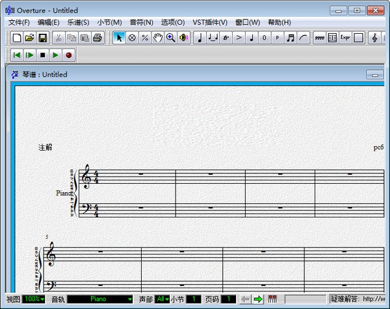This screenshot has height=309, width=390.
Task: Select the percent scale tool
Action: 145,38
